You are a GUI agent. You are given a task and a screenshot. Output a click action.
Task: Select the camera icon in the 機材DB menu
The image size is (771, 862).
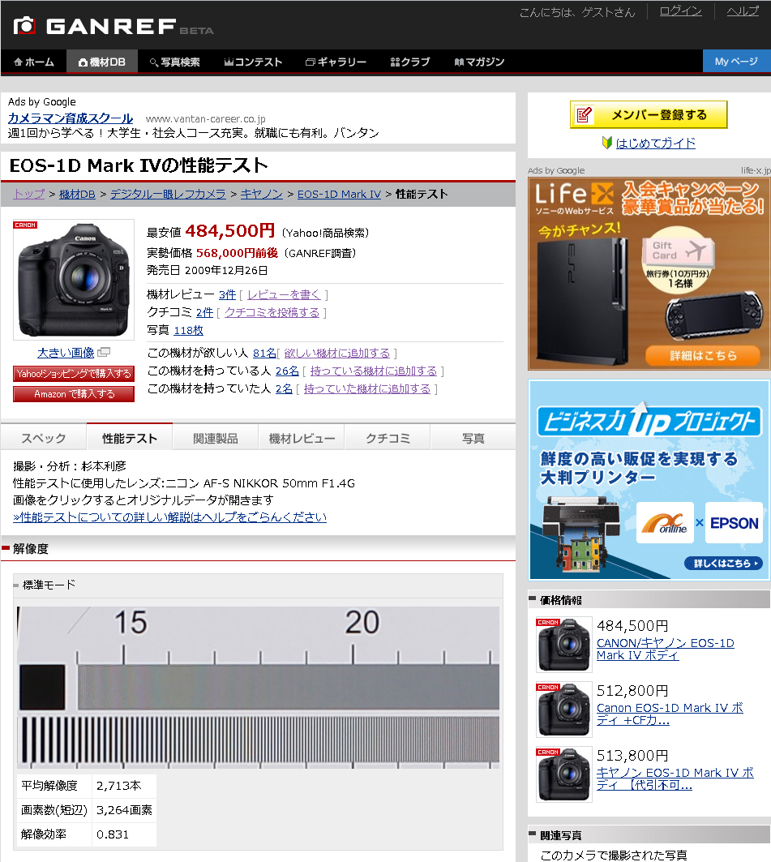[85, 61]
